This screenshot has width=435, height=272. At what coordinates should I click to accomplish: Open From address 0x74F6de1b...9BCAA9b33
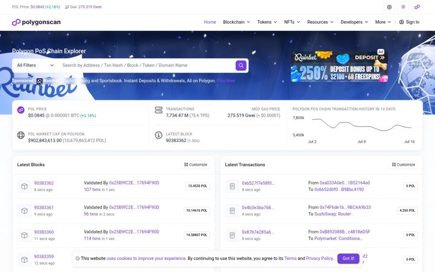coord(345,207)
